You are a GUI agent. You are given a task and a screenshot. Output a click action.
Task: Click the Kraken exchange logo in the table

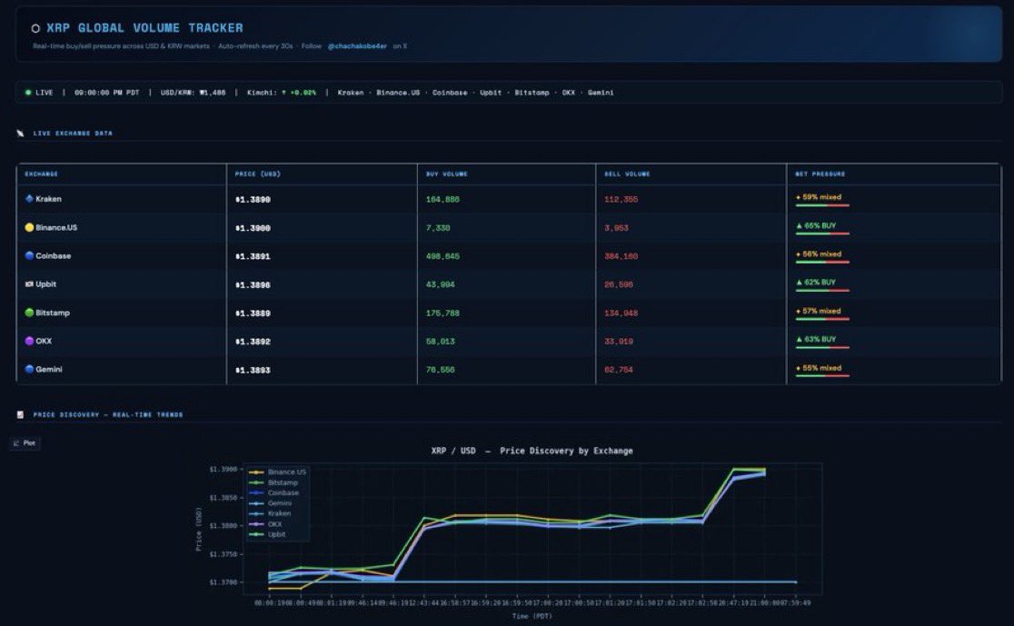pyautogui.click(x=29, y=199)
